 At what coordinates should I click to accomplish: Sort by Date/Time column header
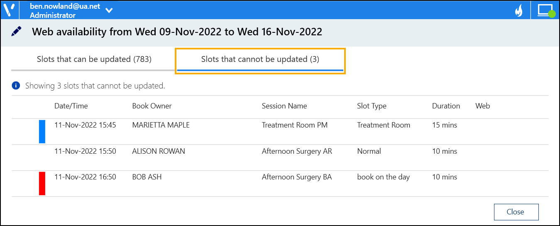pyautogui.click(x=71, y=106)
